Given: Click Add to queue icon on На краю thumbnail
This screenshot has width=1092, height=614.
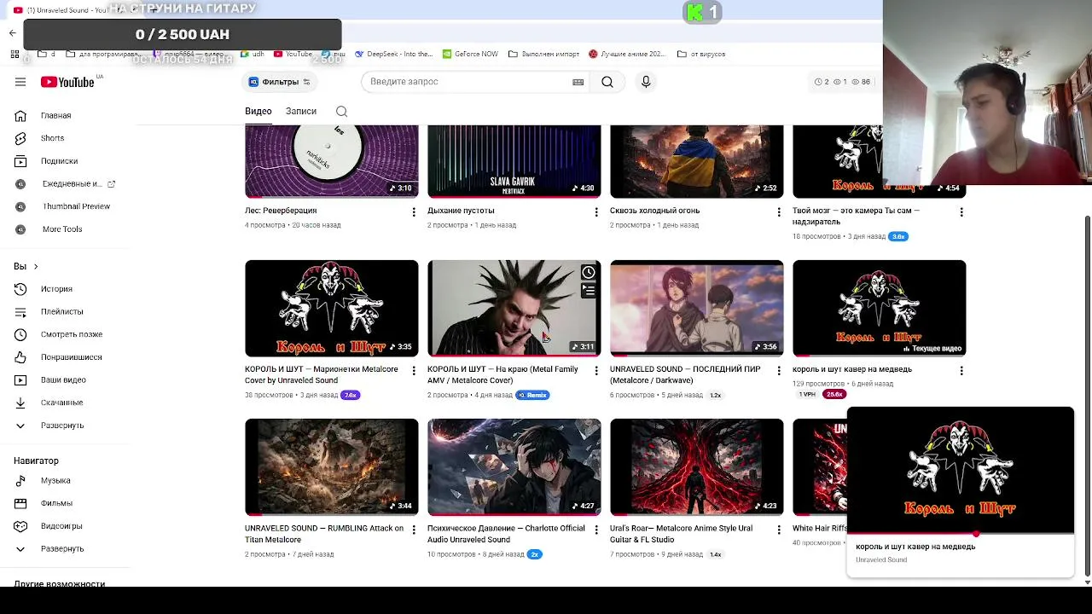Looking at the screenshot, I should (x=589, y=291).
